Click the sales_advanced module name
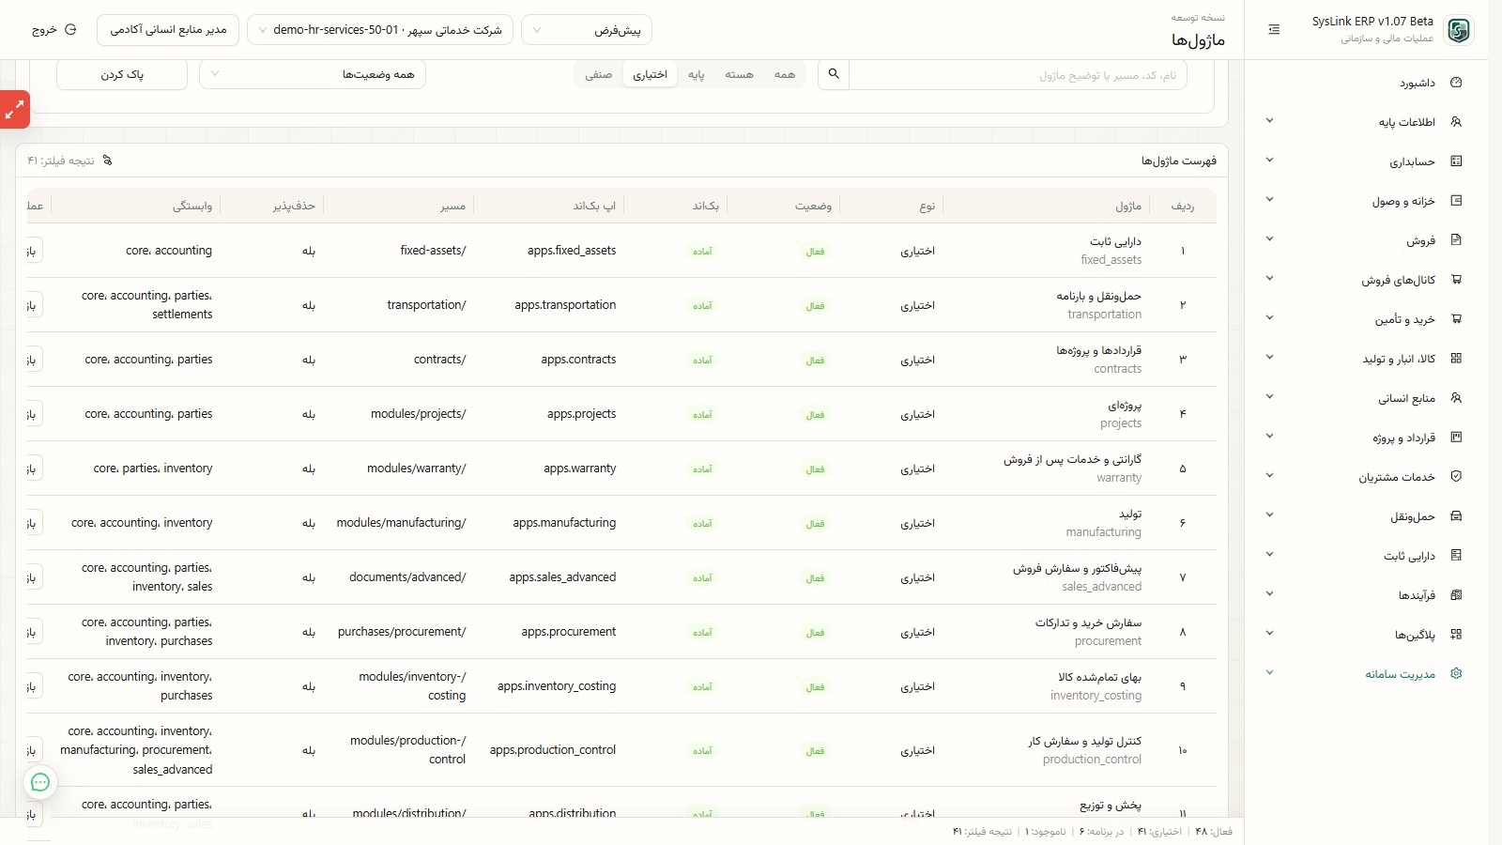Screen dimensions: 1502x845 coord(1102,587)
